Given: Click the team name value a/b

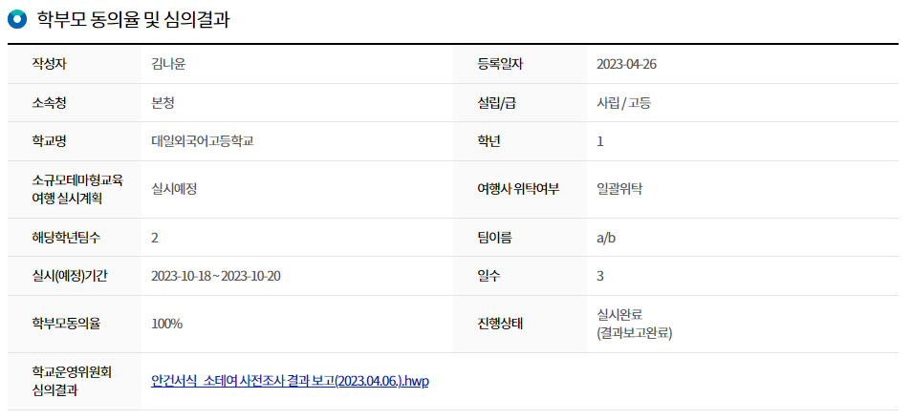Looking at the screenshot, I should (x=606, y=238).
